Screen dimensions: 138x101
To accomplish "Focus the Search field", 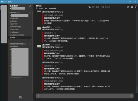I will pos(113,7).
